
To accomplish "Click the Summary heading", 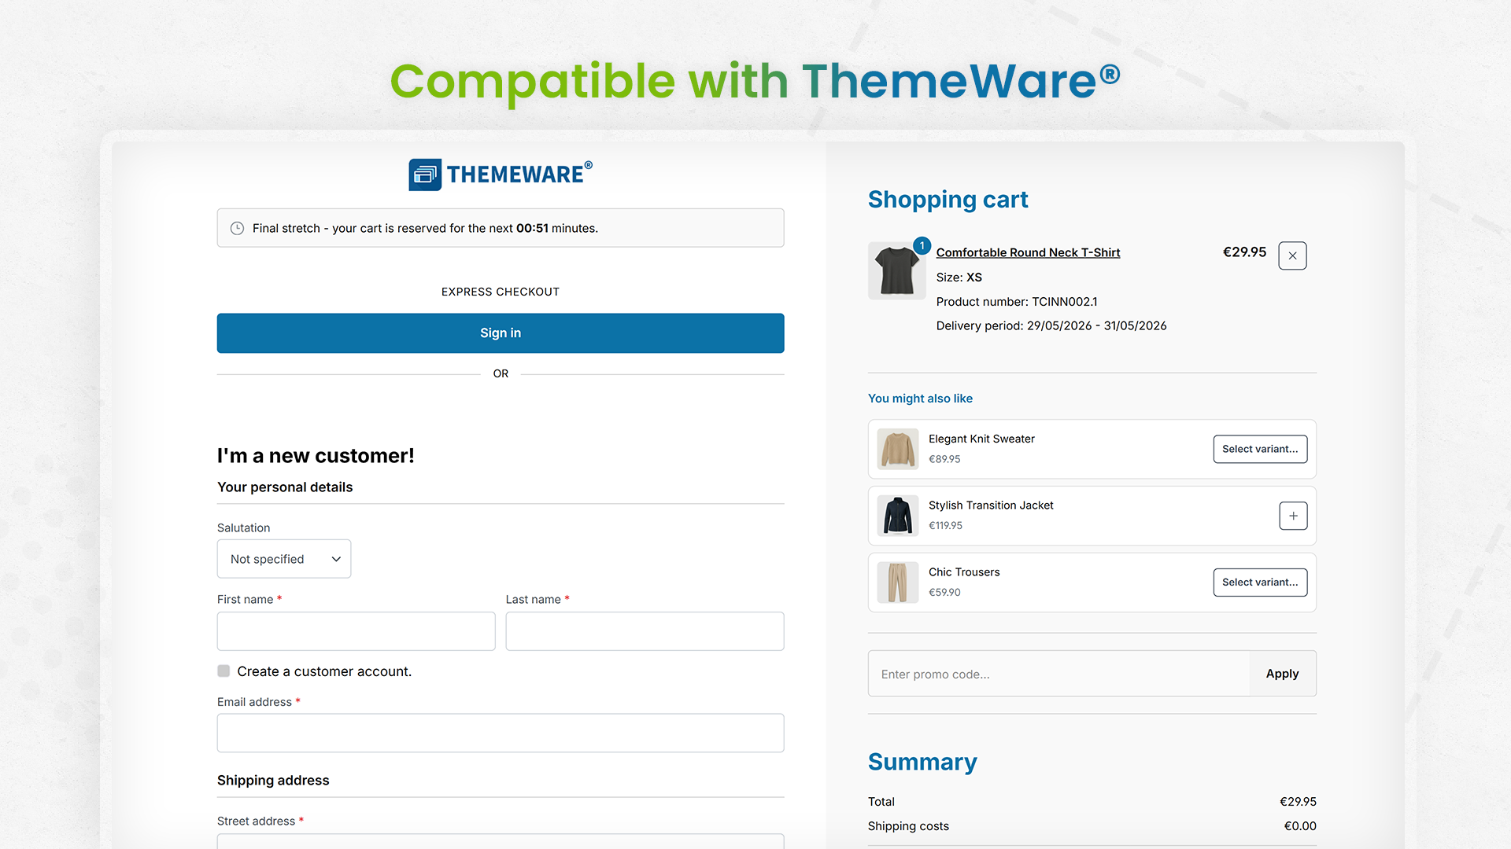I will click(x=922, y=762).
